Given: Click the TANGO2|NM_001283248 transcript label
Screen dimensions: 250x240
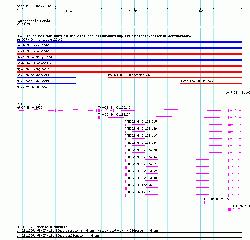Looking at the screenshot, I should (141, 178).
